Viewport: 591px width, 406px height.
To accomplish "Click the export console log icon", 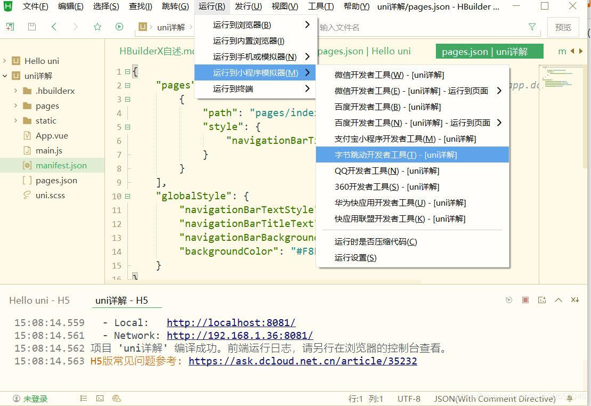I will [x=542, y=300].
